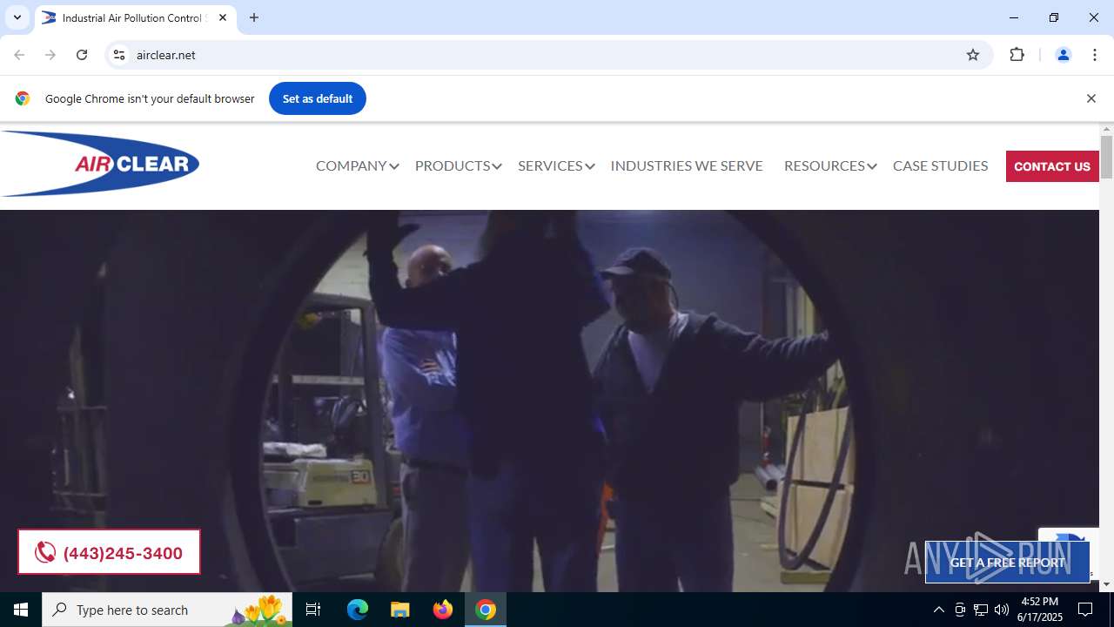The image size is (1114, 627).
Task: Open the COMPANY navigation item
Action: 351,165
